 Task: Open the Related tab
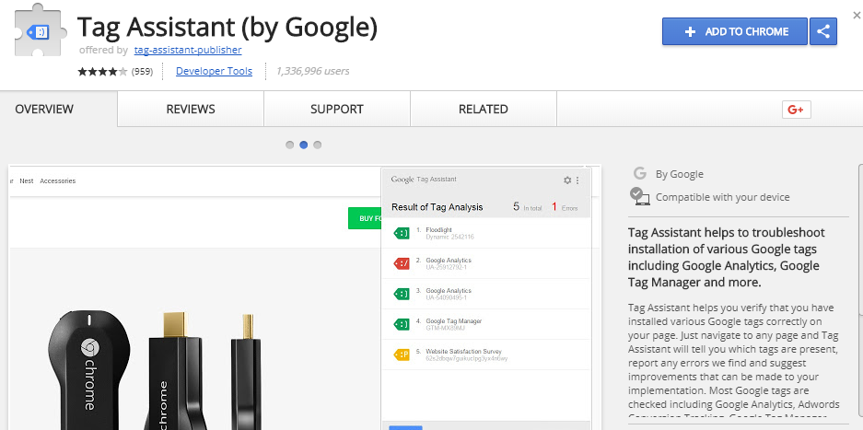pyautogui.click(x=484, y=109)
